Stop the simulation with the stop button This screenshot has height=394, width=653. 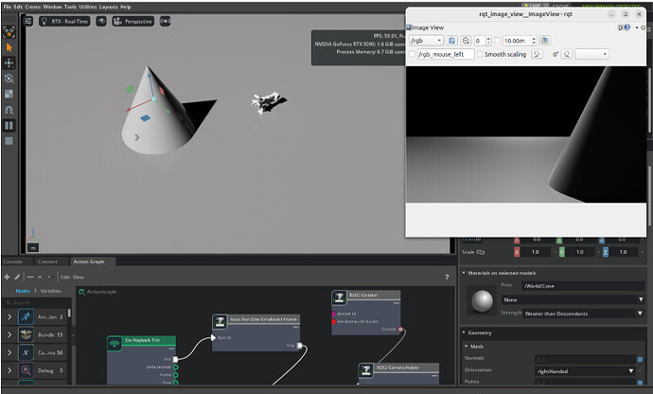pos(9,141)
